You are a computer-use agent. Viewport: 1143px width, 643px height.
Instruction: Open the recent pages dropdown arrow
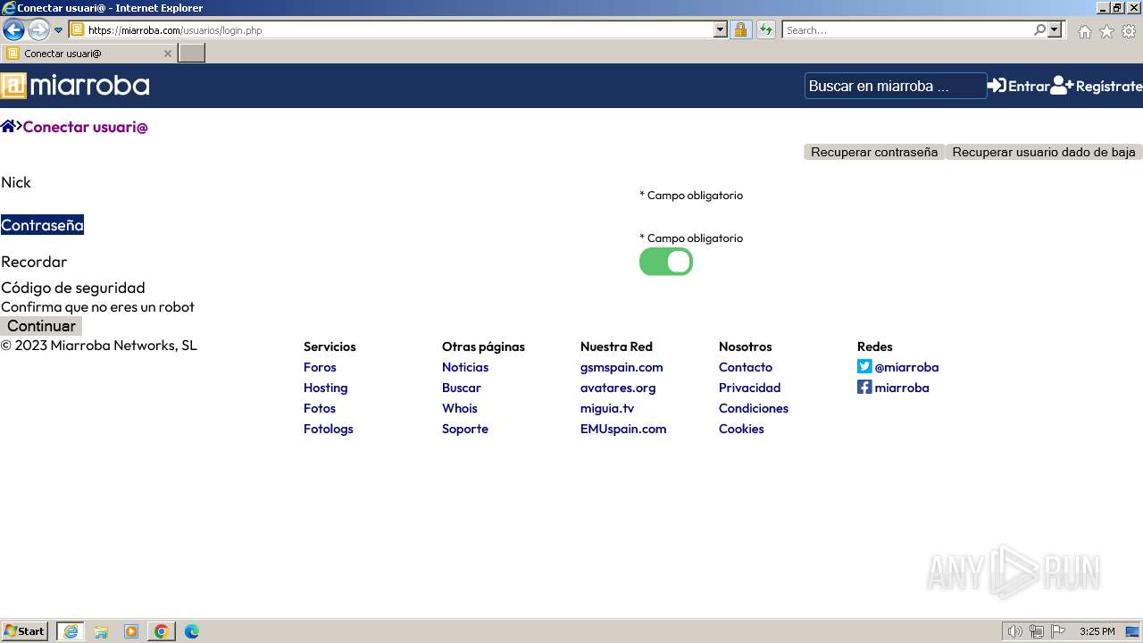click(x=59, y=29)
